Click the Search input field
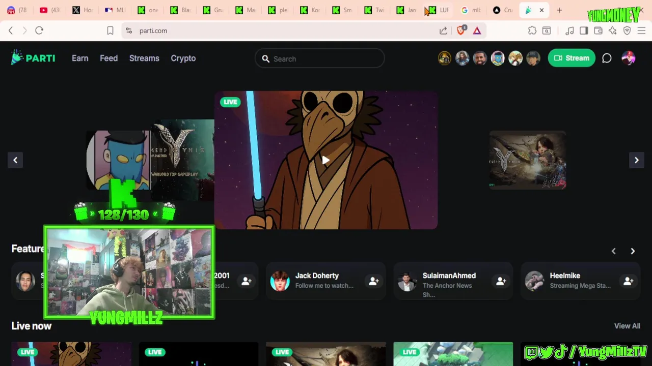Viewport: 652px width, 366px height. pyautogui.click(x=320, y=58)
